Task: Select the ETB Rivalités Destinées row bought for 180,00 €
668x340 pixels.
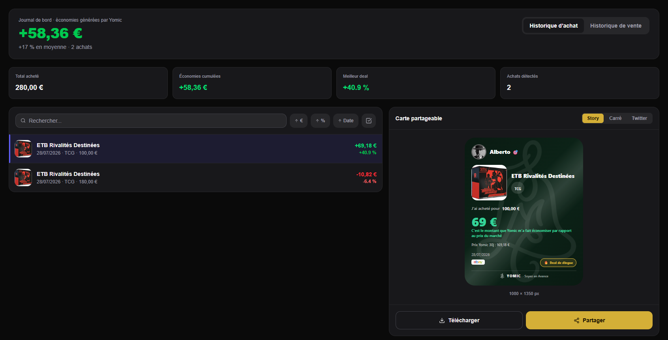Action: (195, 177)
